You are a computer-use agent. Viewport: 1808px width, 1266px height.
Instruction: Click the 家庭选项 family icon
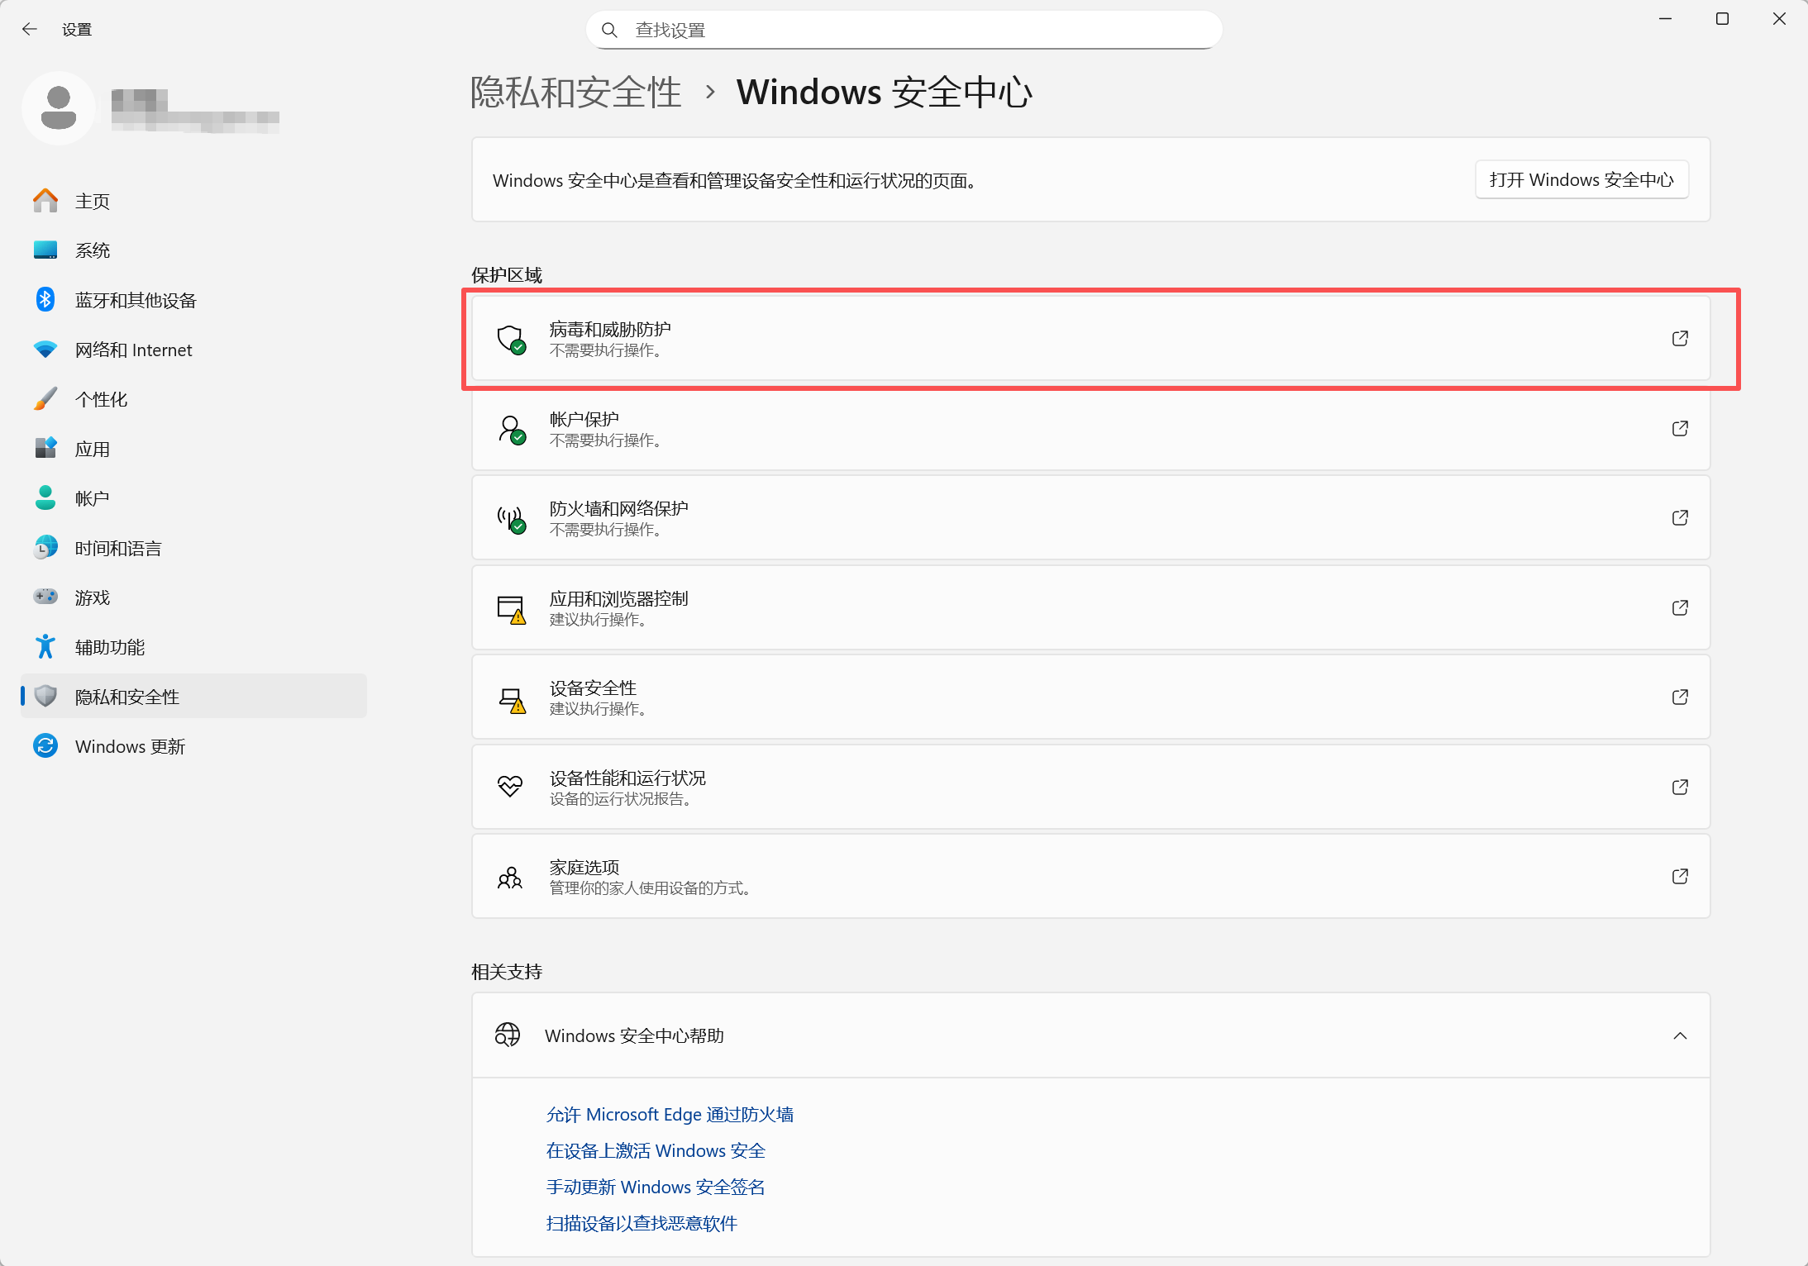click(510, 877)
